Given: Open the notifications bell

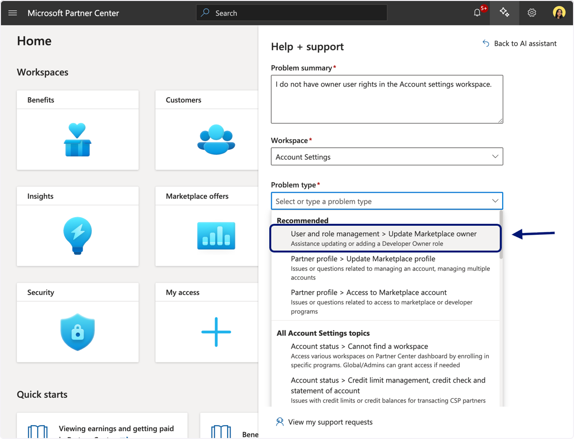Looking at the screenshot, I should point(477,13).
